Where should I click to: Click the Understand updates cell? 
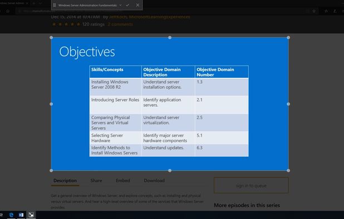click(168, 150)
